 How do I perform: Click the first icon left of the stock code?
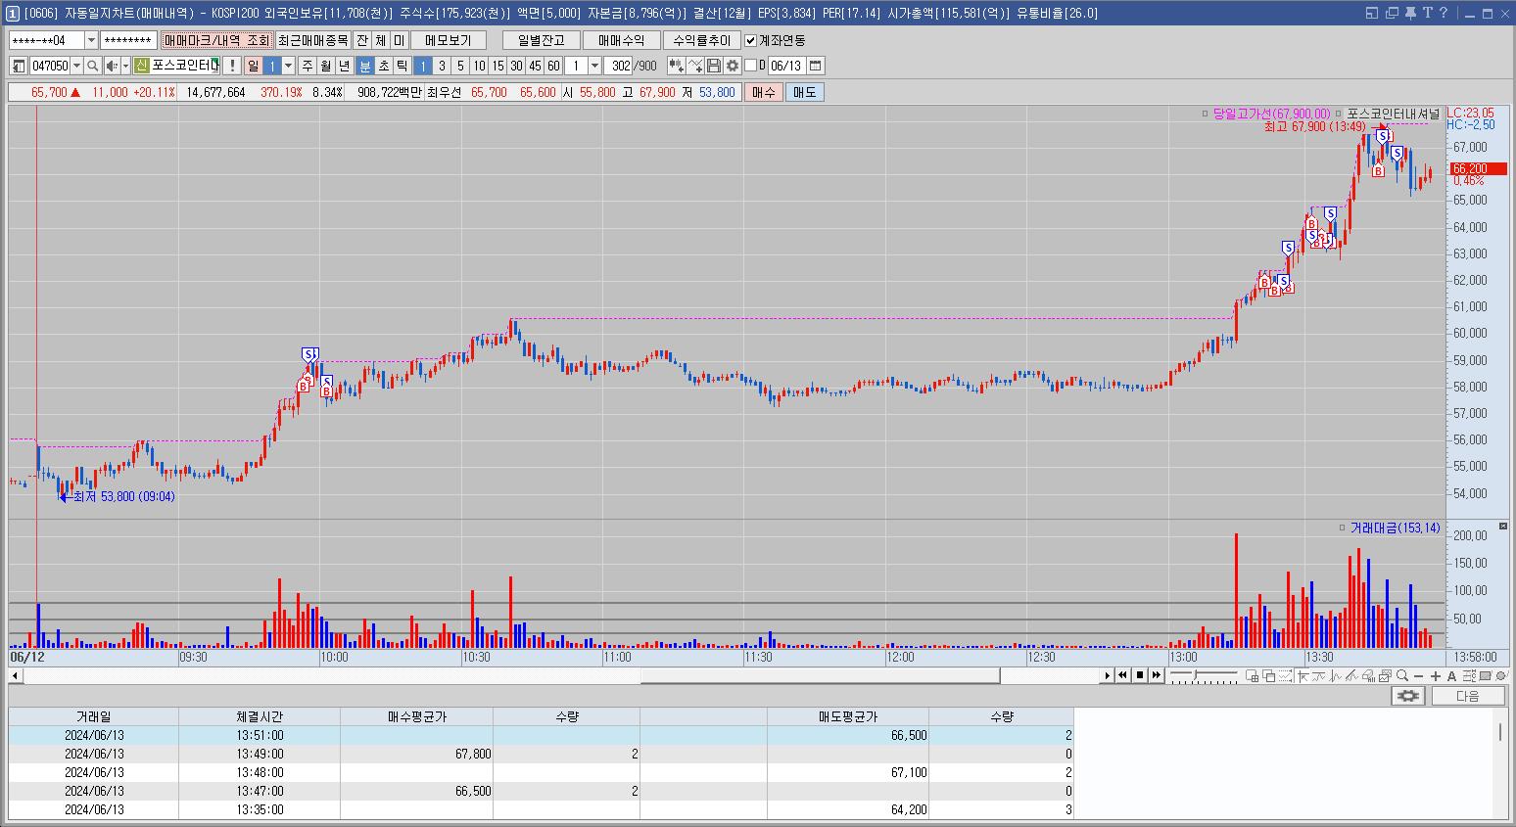tap(19, 66)
